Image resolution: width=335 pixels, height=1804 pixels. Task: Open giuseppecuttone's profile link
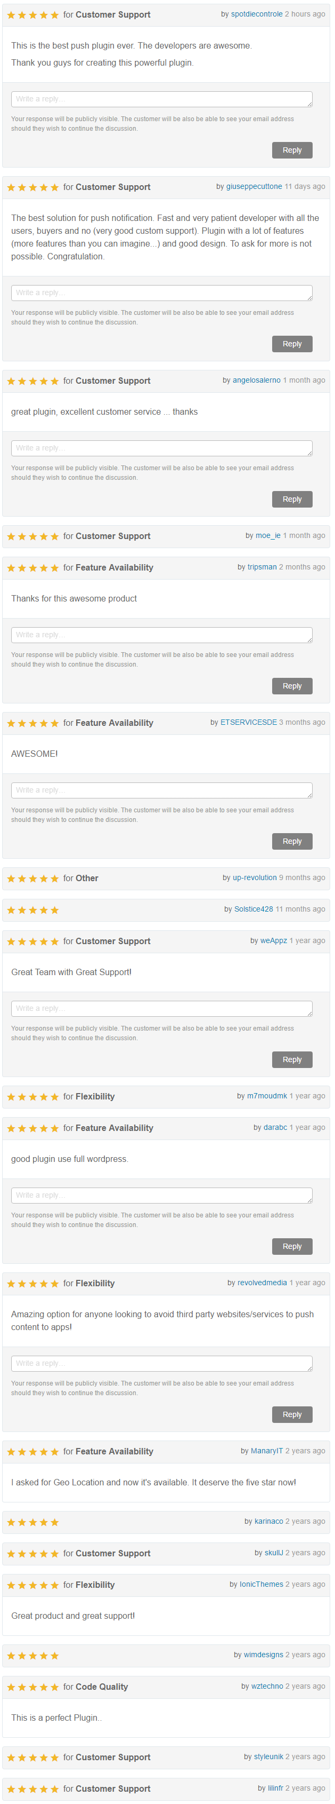254,186
